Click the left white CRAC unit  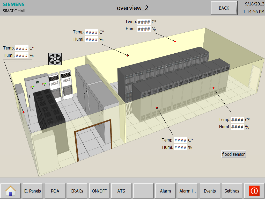click(x=55, y=87)
